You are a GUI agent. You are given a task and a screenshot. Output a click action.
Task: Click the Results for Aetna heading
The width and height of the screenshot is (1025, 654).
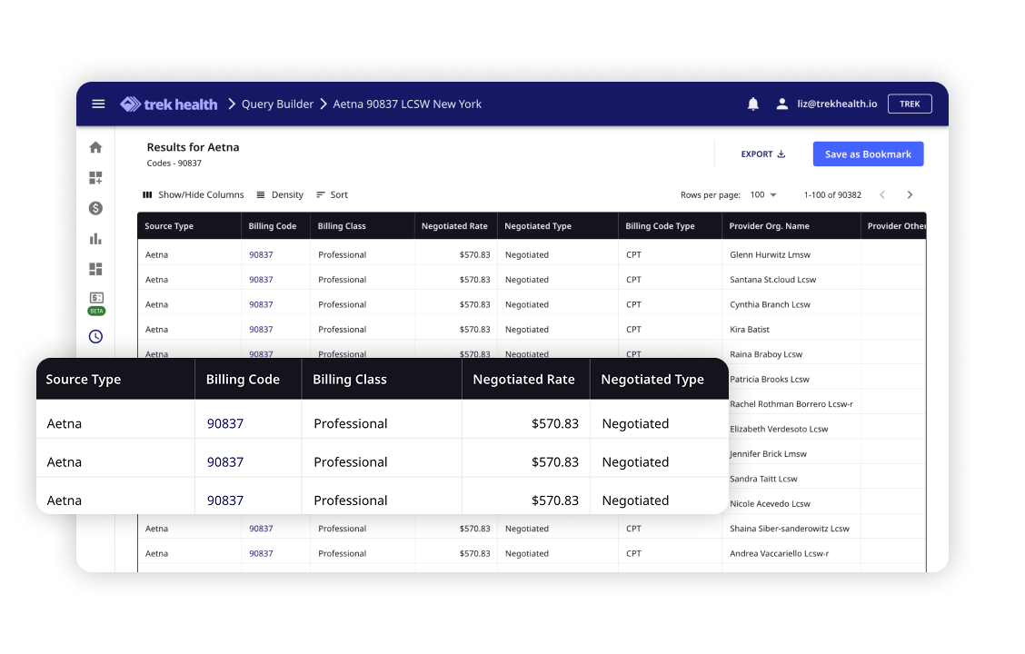pos(193,147)
